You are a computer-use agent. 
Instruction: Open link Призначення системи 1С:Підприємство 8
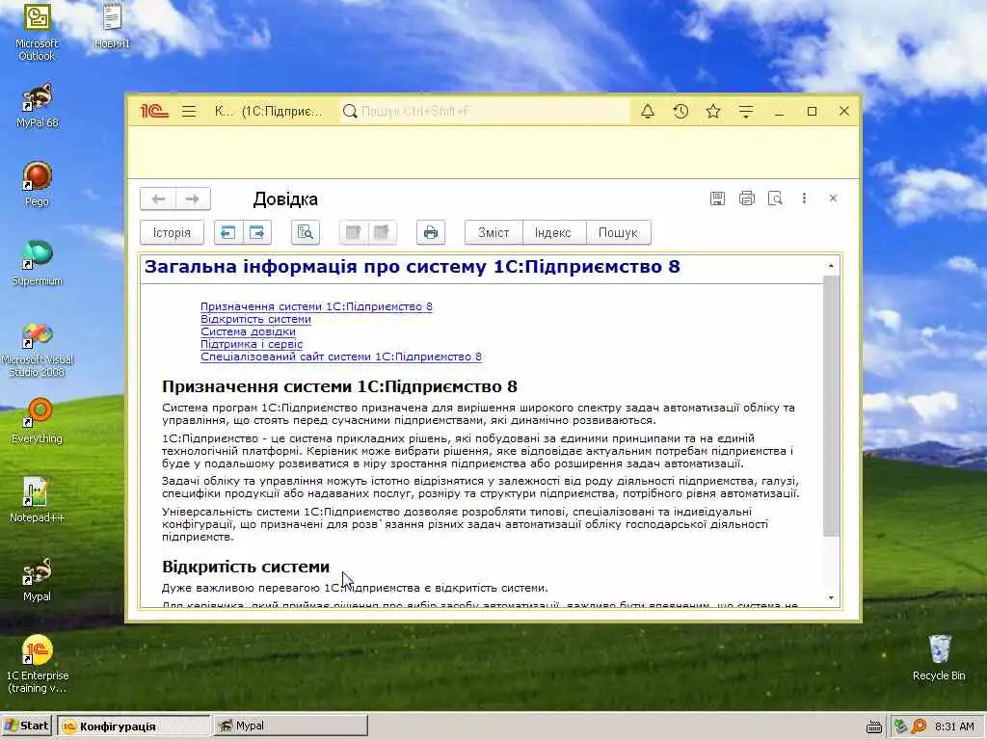click(x=316, y=306)
